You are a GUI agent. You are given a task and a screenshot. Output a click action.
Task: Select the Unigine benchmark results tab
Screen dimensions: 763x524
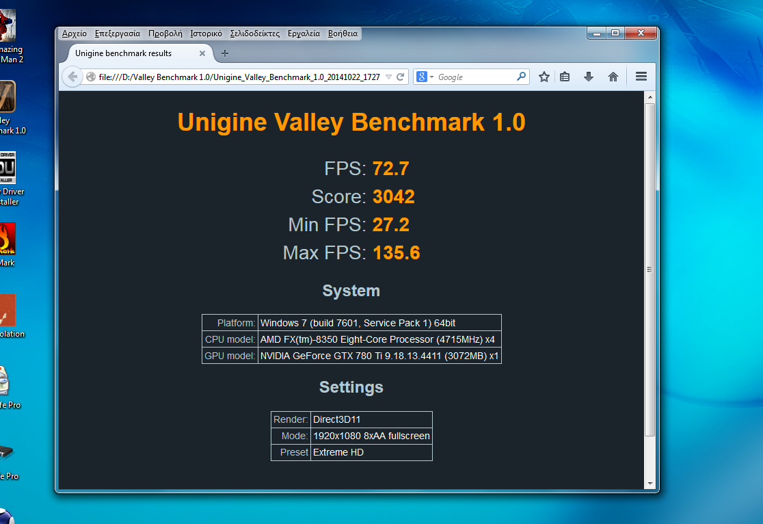[139, 53]
